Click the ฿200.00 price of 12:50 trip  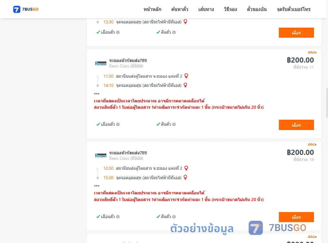[x=300, y=152]
